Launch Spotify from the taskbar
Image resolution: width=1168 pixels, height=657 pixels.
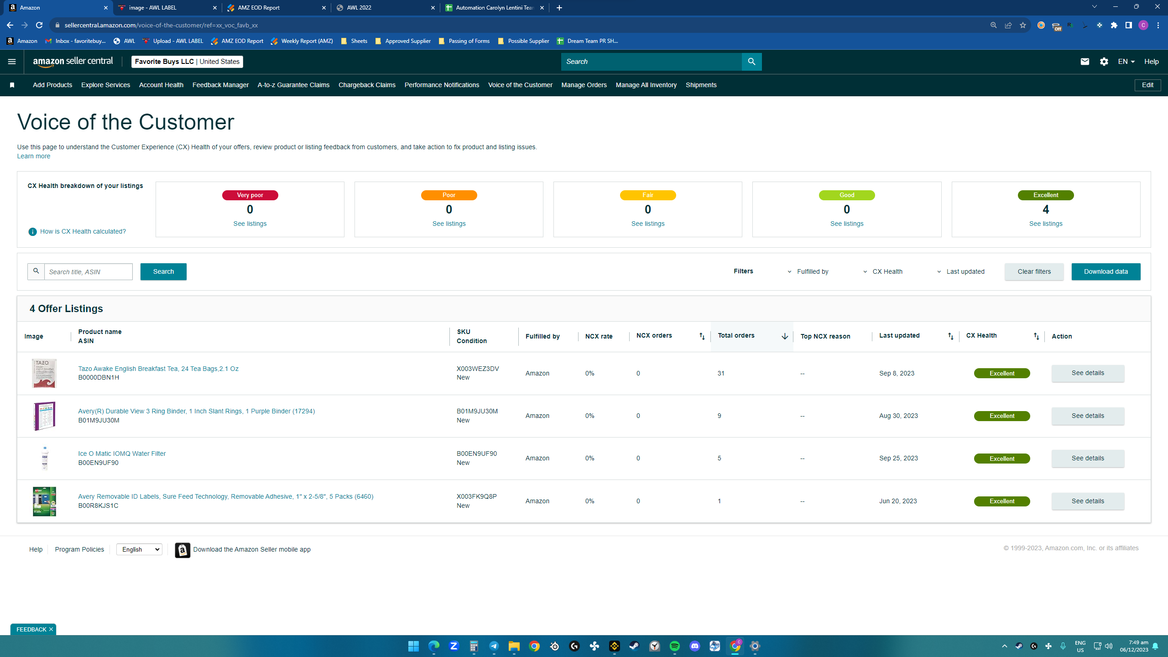coord(675,646)
